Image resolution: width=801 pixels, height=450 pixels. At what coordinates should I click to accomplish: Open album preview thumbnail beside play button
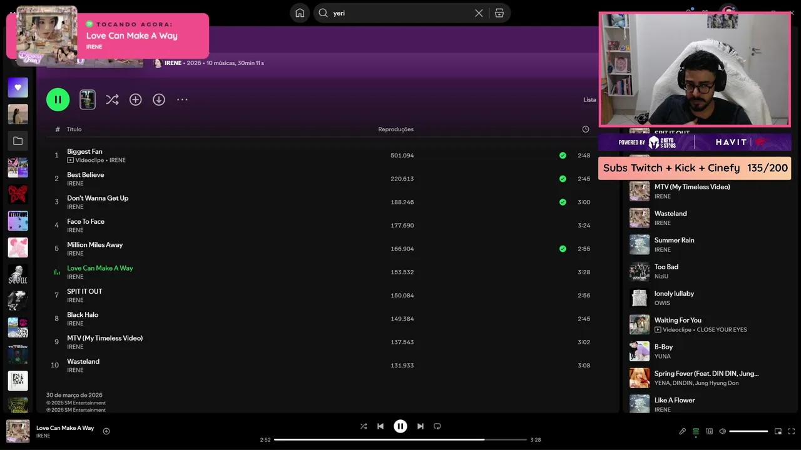pos(88,99)
